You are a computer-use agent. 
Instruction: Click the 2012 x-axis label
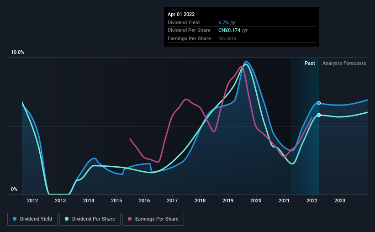32,200
